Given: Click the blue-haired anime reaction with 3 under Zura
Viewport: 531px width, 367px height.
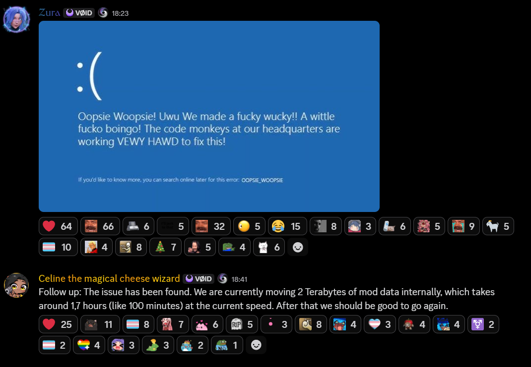Looking at the screenshot, I should (x=360, y=226).
